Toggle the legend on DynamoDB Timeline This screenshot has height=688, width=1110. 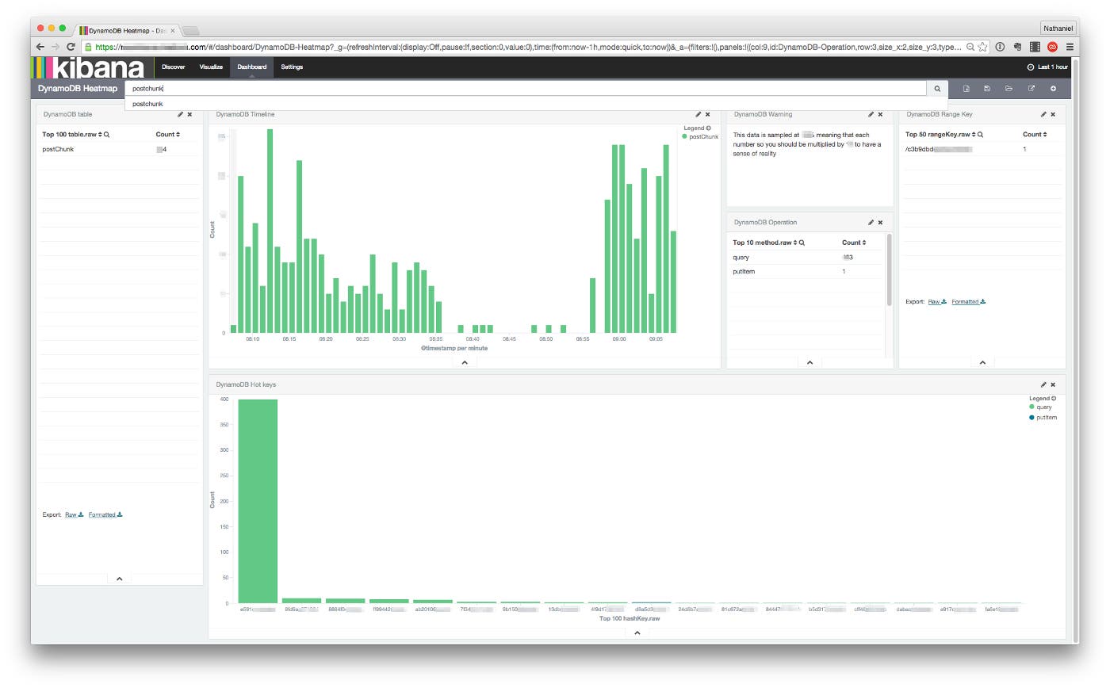pyautogui.click(x=706, y=126)
